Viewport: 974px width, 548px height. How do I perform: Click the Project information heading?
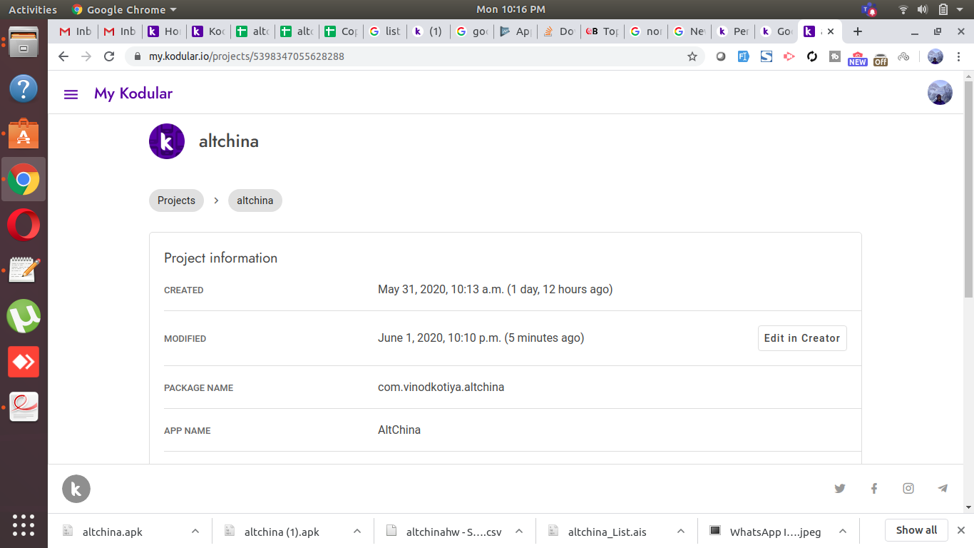click(x=220, y=258)
